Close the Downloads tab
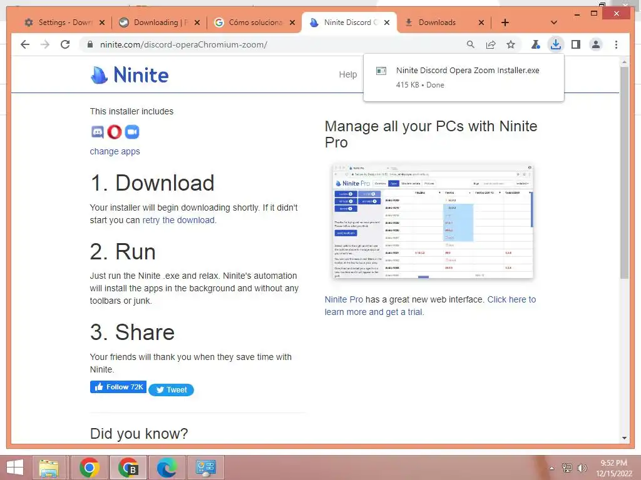Viewport: 641px width, 480px height. point(481,22)
